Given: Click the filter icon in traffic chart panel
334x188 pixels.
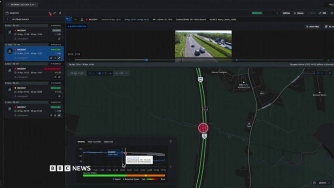Looking at the screenshot, I should tap(171, 142).
